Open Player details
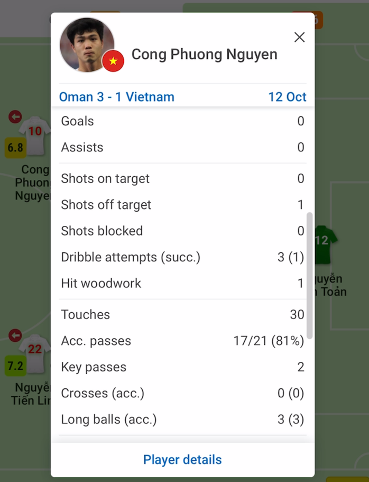 click(x=182, y=460)
